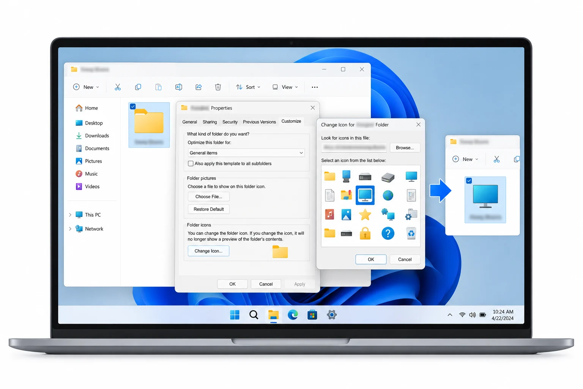The height and width of the screenshot is (389, 583).
Task: Show hidden icons chevron in system tray
Action: coord(450,315)
